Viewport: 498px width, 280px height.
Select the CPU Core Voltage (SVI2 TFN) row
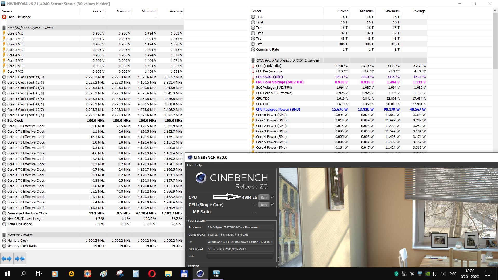point(339,82)
